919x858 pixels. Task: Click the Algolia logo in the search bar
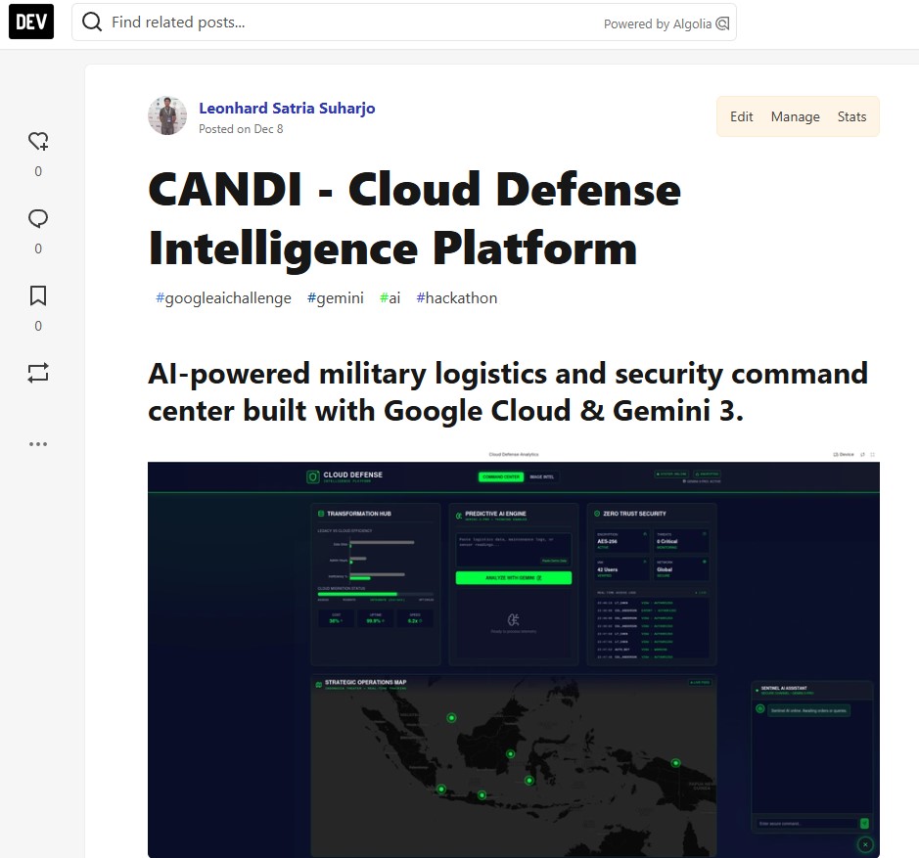[722, 23]
